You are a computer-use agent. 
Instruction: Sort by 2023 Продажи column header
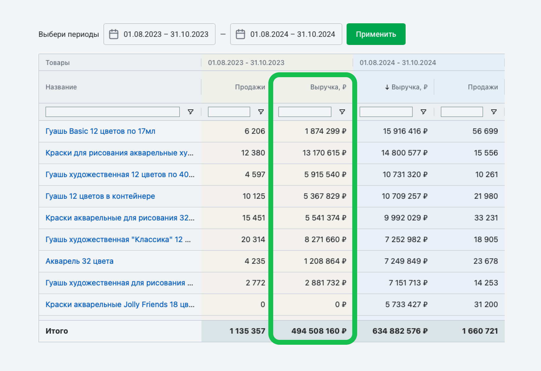(x=250, y=87)
